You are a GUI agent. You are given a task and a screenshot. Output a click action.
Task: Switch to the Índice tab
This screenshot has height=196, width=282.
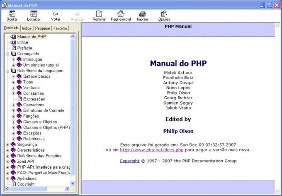click(27, 28)
